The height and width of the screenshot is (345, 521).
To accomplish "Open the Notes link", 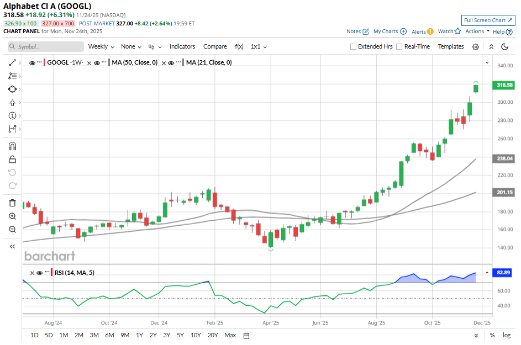I will click(354, 31).
